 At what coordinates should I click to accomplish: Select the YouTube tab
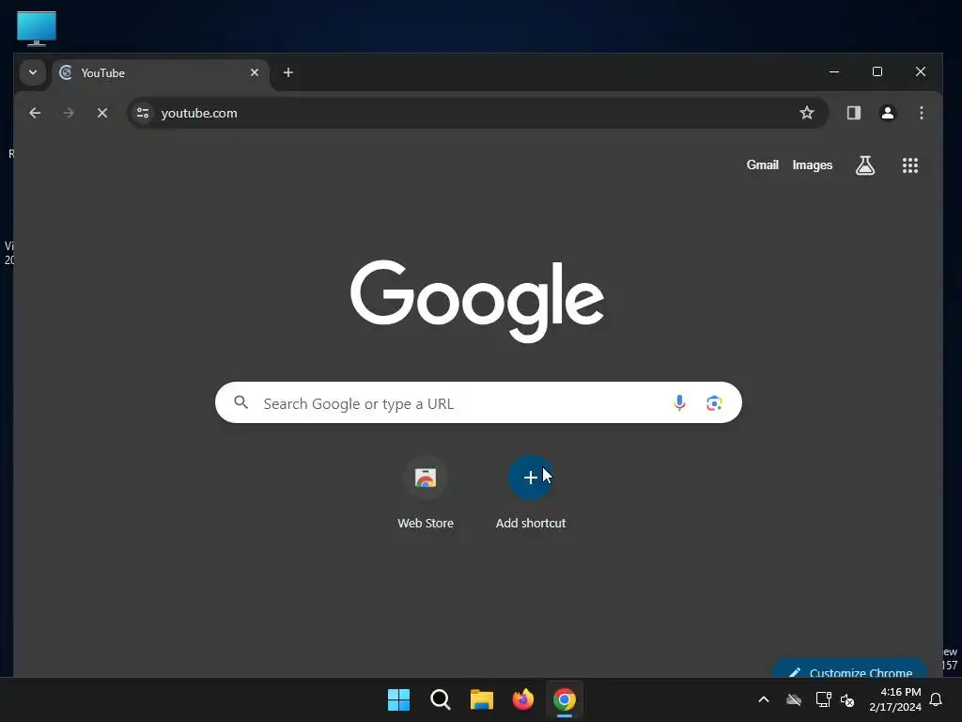[161, 73]
